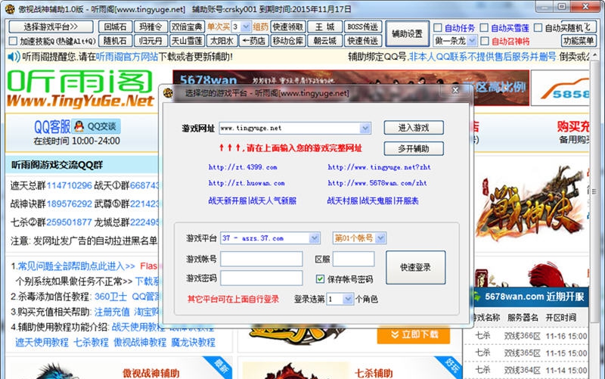This screenshot has height=379, width=605.
Task: Click the app icon in main title bar
Action: point(10,9)
